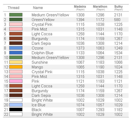This screenshot has width=132, height=120.
Task: Click the Mango orange swatch
Action: (x=16, y=67)
